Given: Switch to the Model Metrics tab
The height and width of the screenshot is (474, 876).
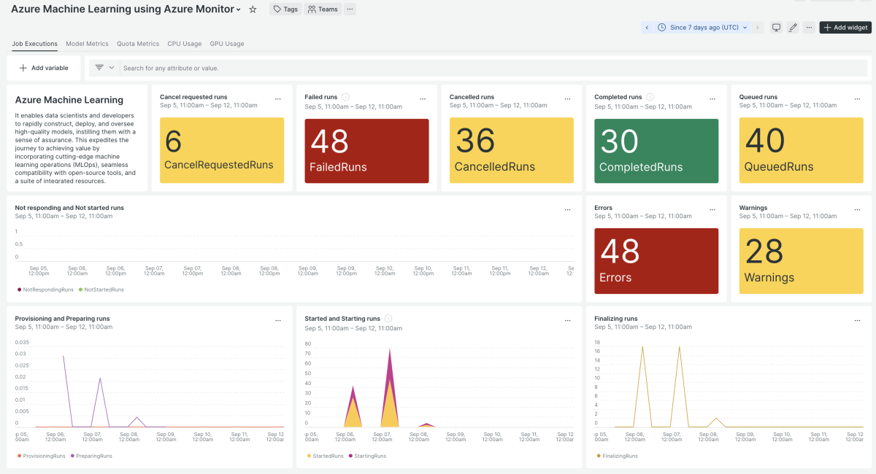Looking at the screenshot, I should [87, 44].
